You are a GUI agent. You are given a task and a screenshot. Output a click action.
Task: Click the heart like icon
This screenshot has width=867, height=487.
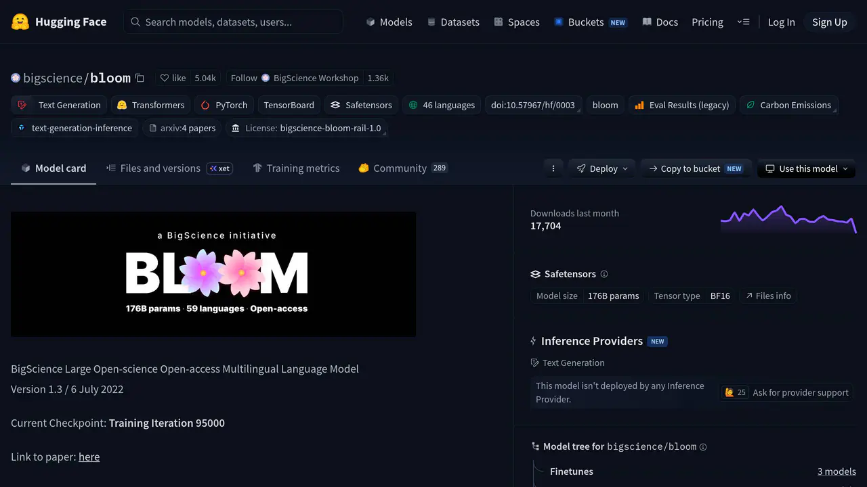(164, 78)
